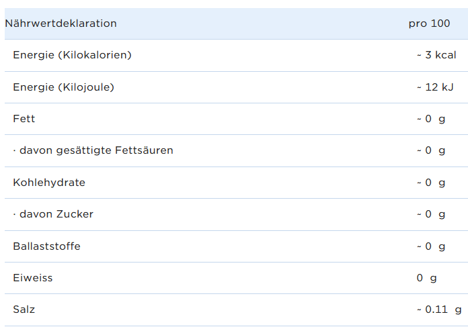
Task: Click the Nährwertdeklaration table header
Action: (61, 23)
